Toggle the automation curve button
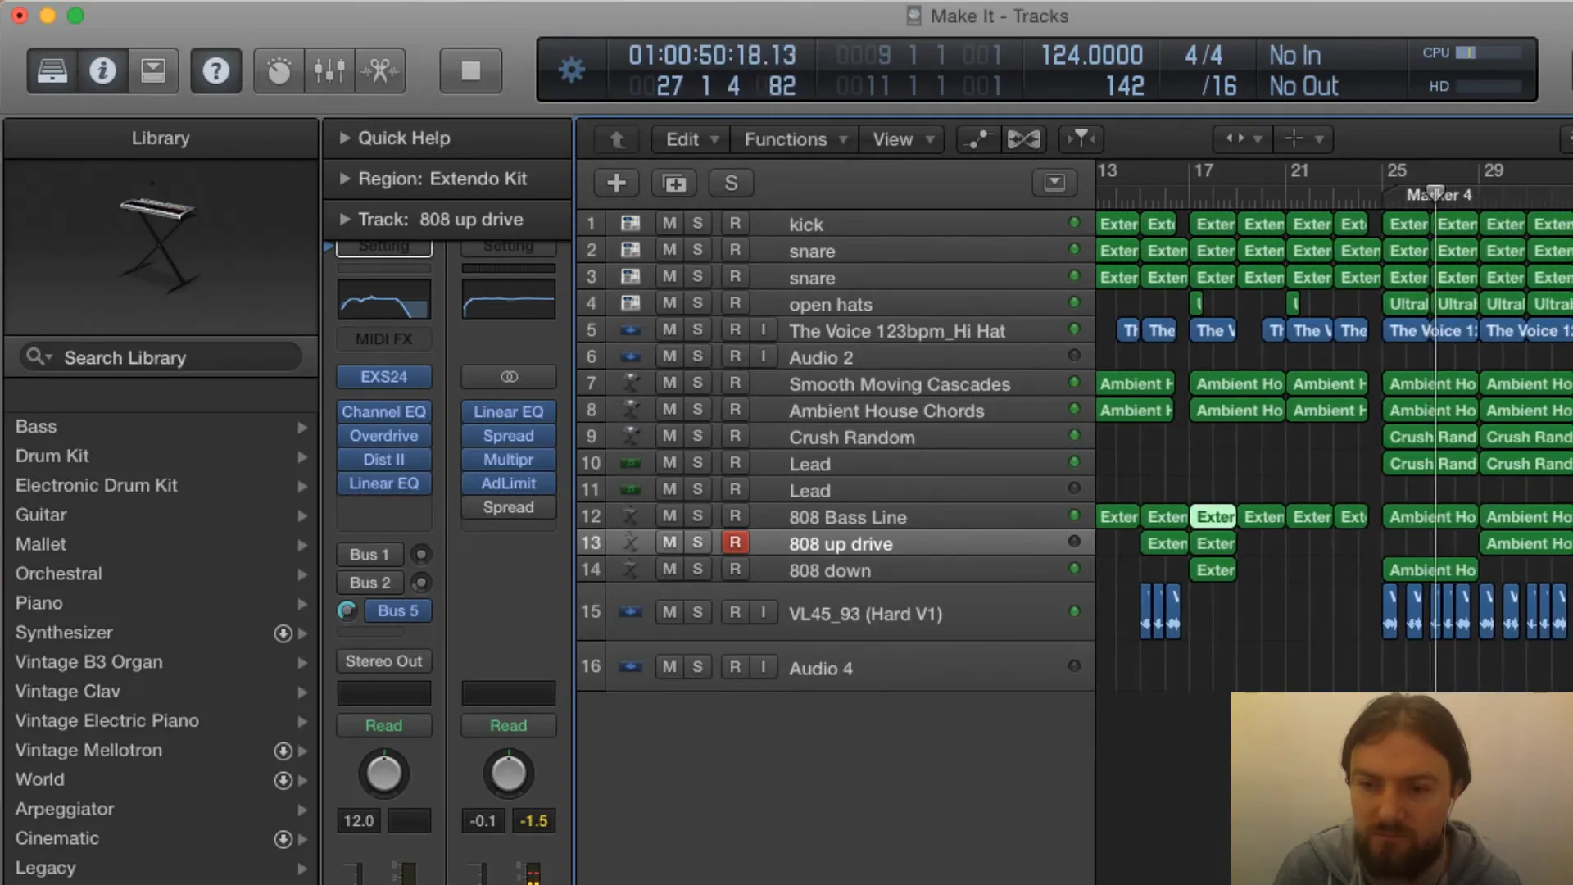Viewport: 1573px width, 885px height. [977, 139]
